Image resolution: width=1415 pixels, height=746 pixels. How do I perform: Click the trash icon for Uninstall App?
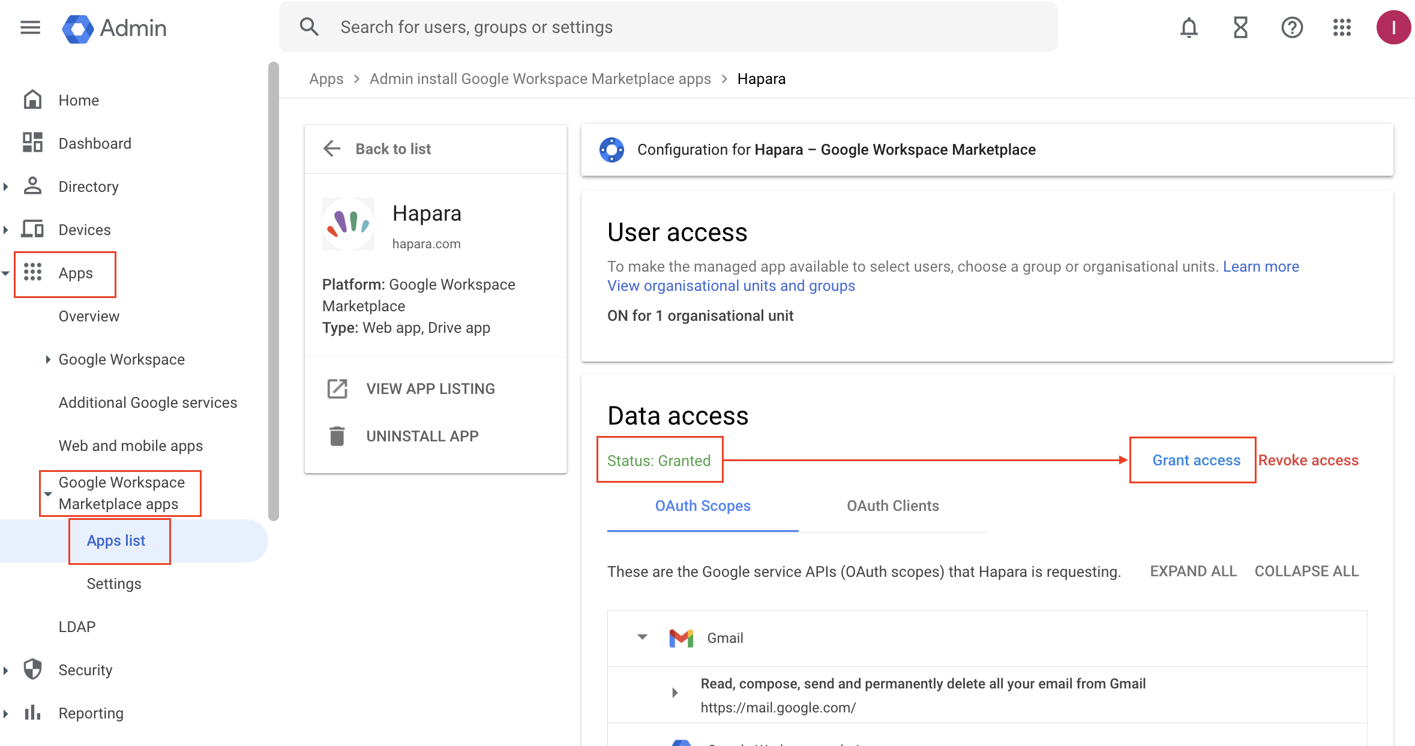click(x=337, y=436)
